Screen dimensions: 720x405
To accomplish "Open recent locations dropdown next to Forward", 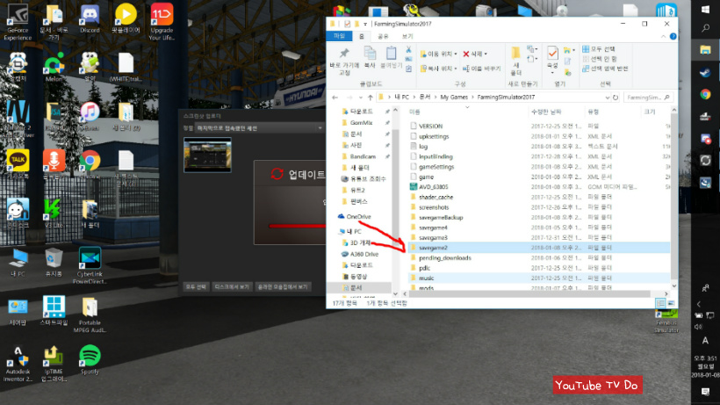I will (361, 98).
